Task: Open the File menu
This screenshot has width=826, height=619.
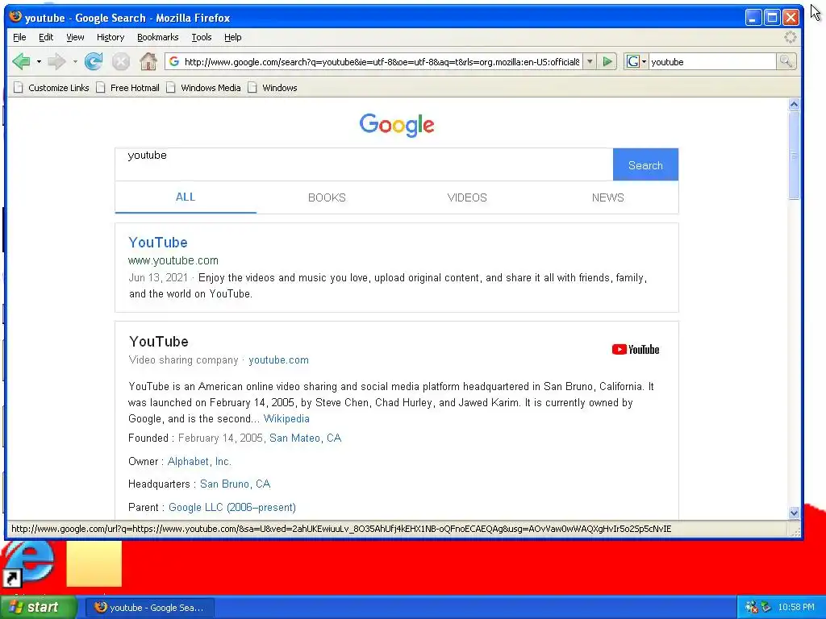Action: pyautogui.click(x=19, y=37)
